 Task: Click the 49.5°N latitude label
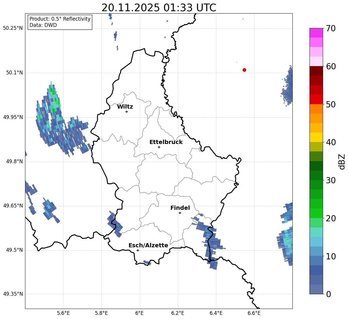tap(14, 250)
